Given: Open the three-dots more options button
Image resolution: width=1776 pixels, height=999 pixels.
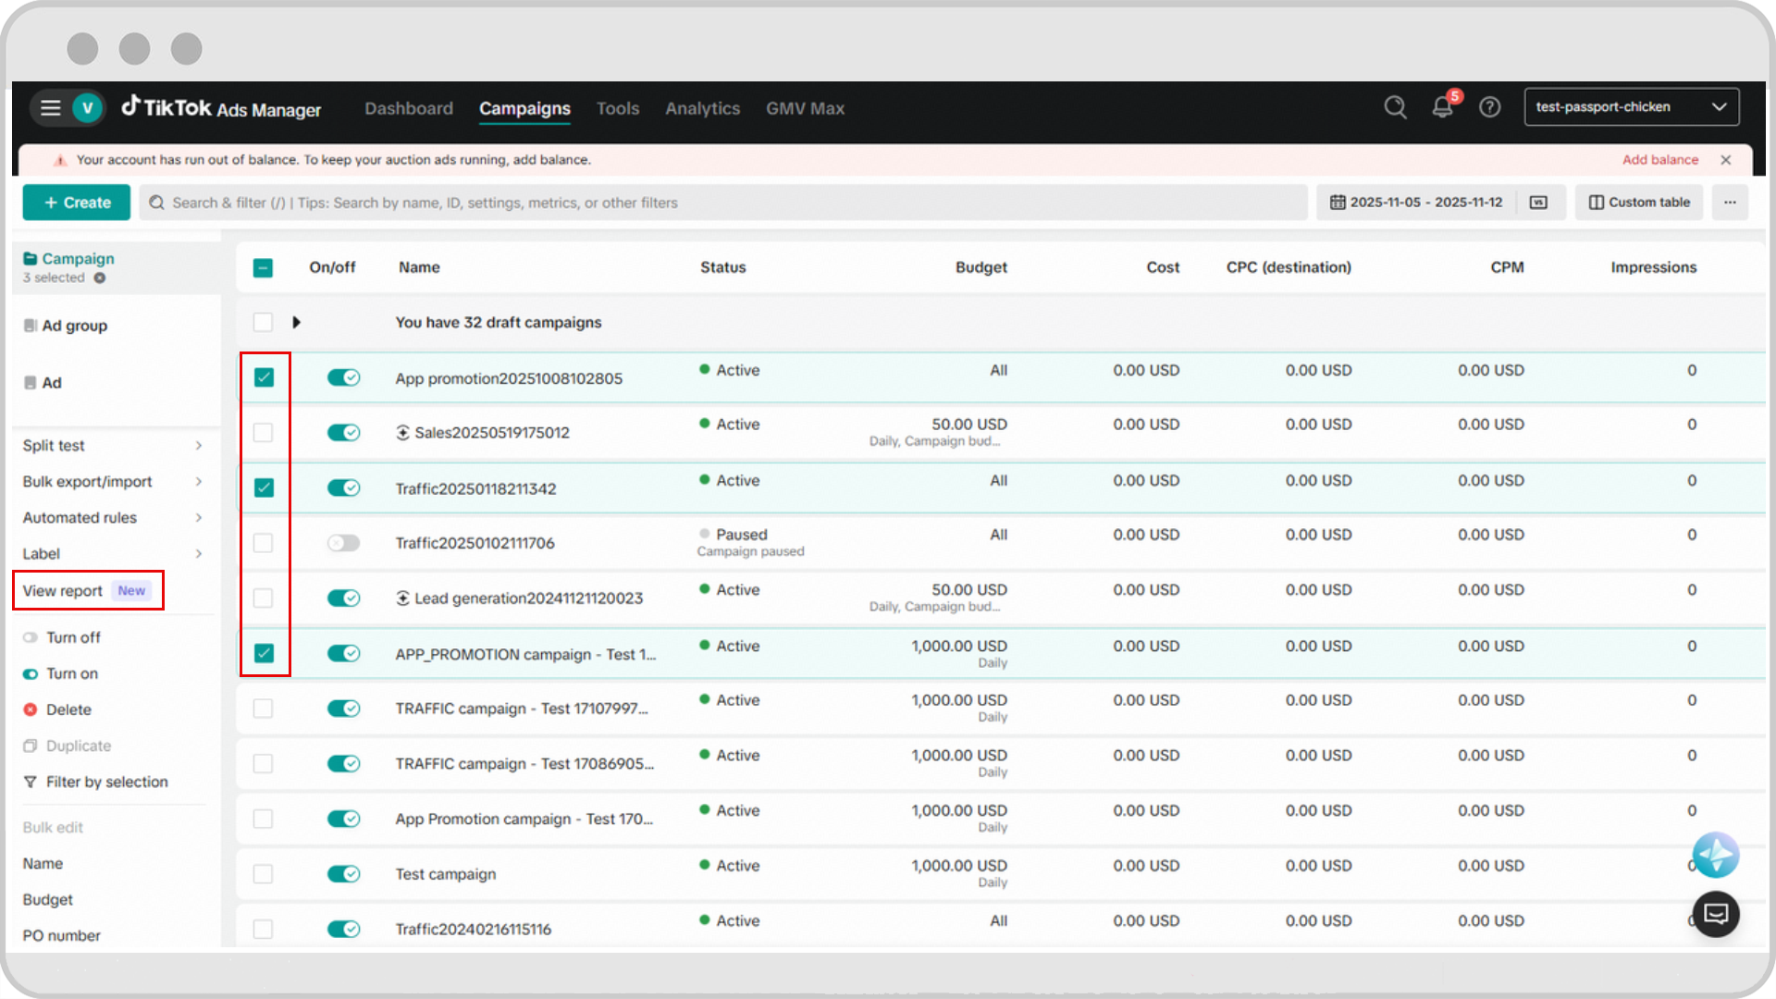Looking at the screenshot, I should (x=1730, y=203).
